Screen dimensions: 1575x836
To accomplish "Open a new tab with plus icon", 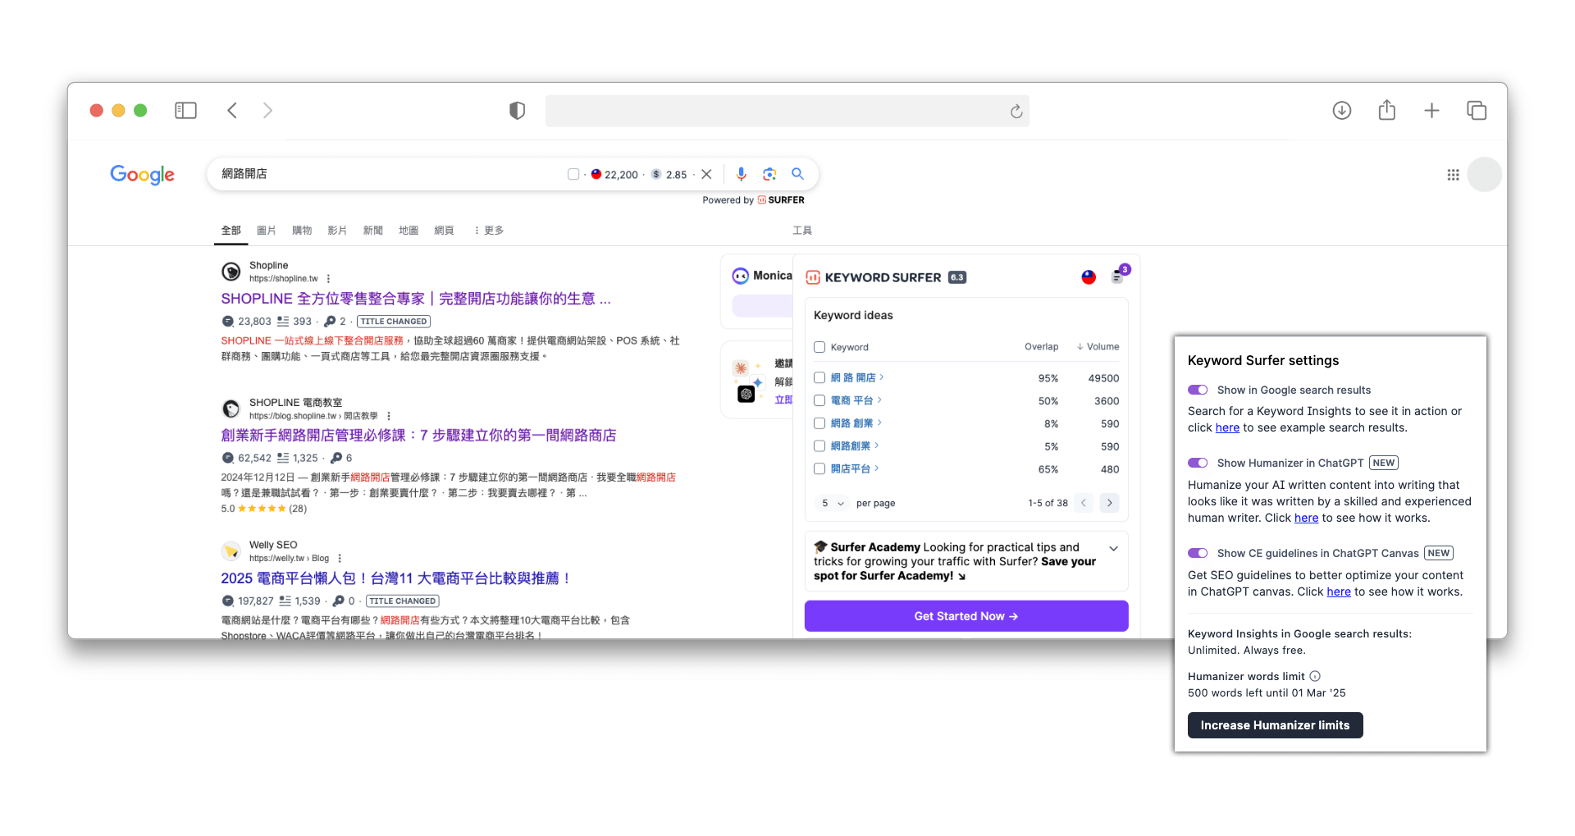I will (x=1431, y=111).
